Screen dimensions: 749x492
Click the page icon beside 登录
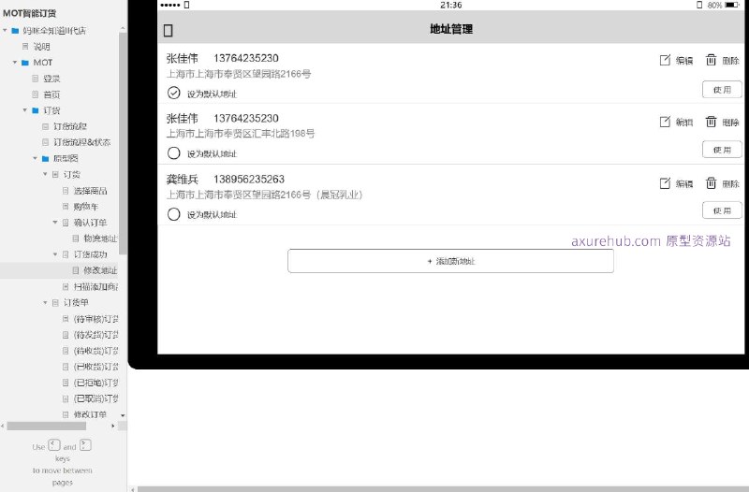point(36,79)
